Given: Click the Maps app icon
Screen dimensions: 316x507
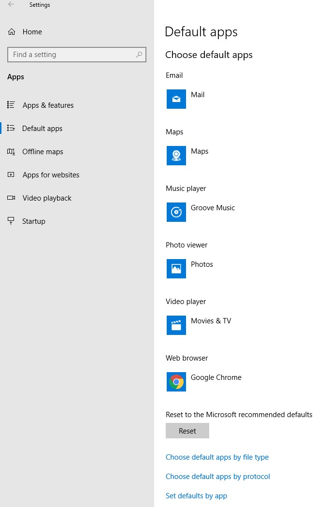Looking at the screenshot, I should click(176, 156).
